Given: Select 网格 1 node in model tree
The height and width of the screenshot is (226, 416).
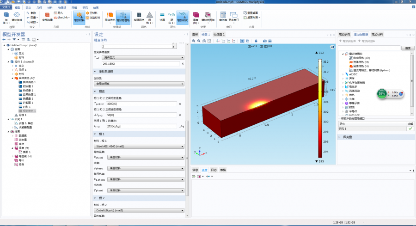Looking at the screenshot, I should [20, 115].
